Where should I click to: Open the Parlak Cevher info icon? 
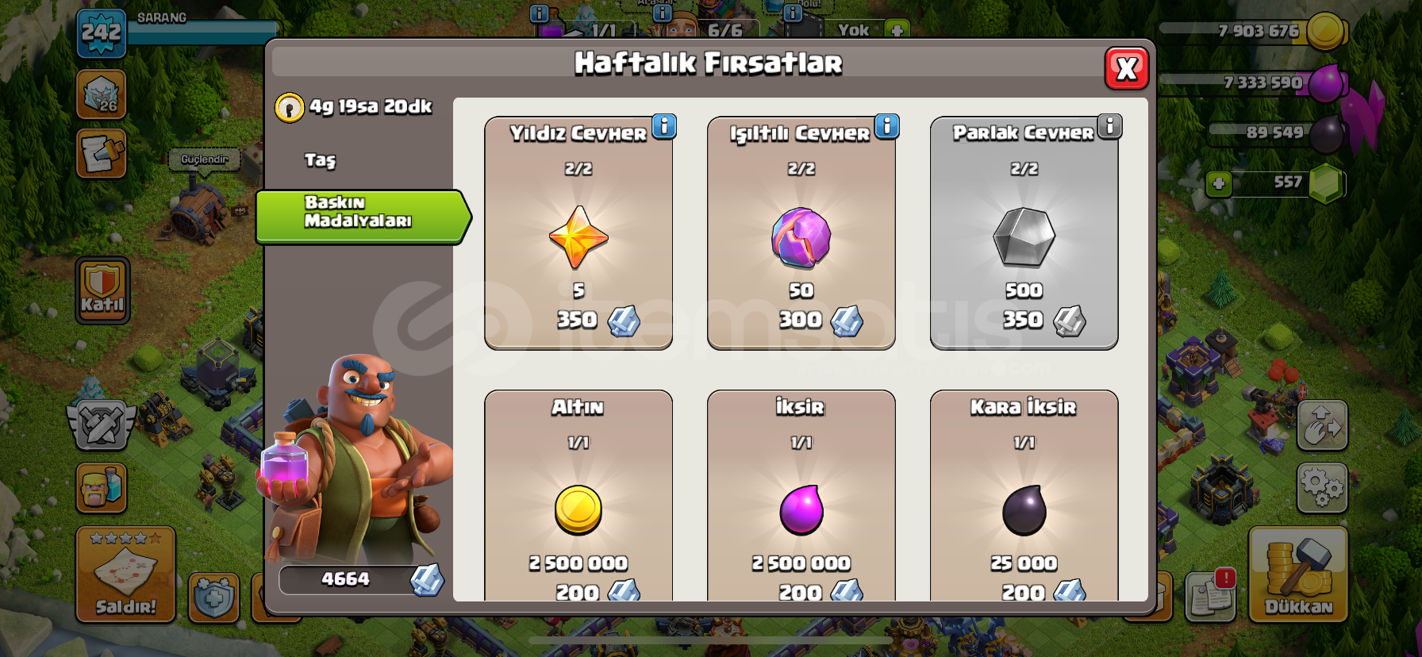tap(1110, 126)
